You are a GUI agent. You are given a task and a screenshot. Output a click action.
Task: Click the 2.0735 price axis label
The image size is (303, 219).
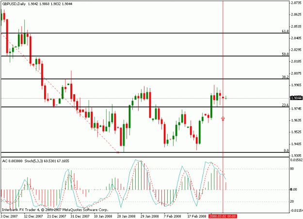click(297, 3)
